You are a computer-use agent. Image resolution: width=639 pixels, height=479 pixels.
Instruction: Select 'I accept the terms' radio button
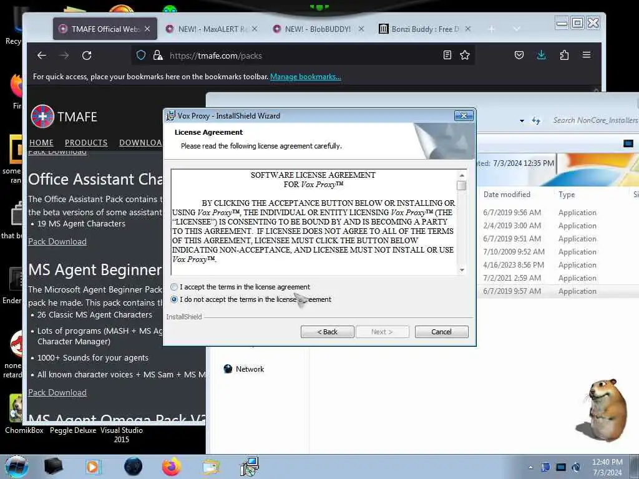(175, 287)
